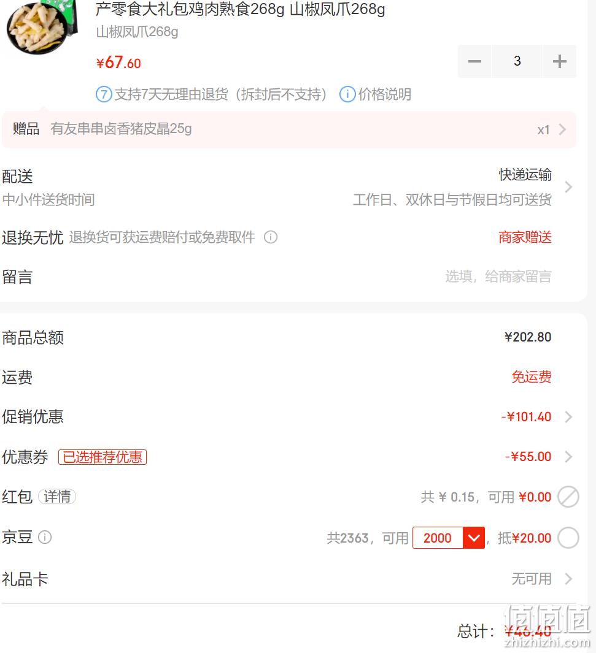Decrease quantity with the minus button
The height and width of the screenshot is (653, 596).
click(474, 61)
